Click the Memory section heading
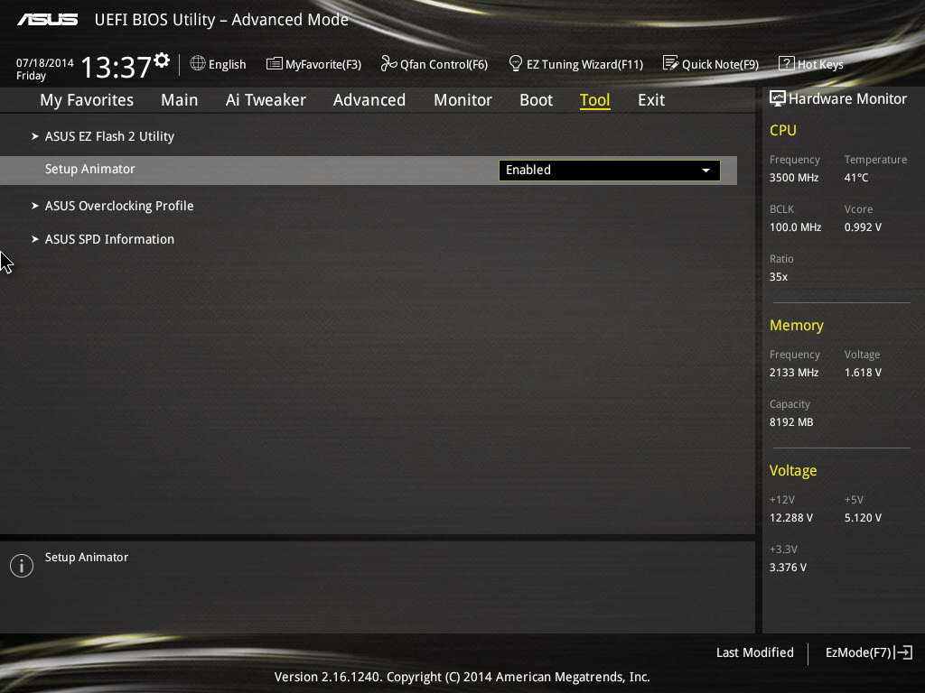The width and height of the screenshot is (925, 693). tap(797, 325)
